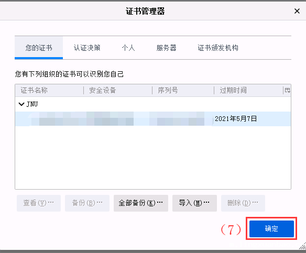Open the 证书颁发机构 tab
The image size is (306, 253).
tap(218, 48)
